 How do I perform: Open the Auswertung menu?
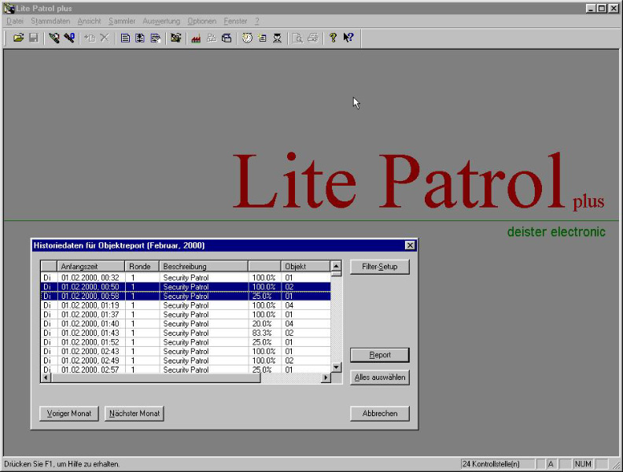point(161,21)
